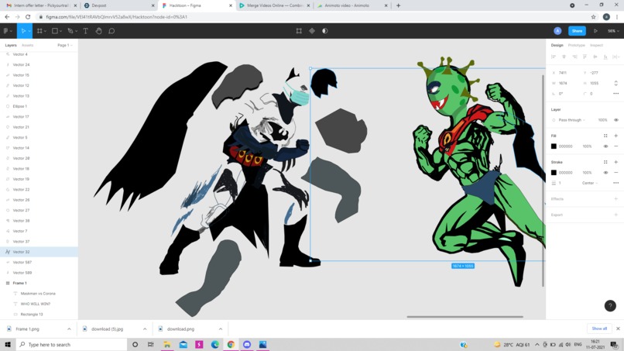
Task: Click Align left icon in Design panel
Action: [x=554, y=57]
